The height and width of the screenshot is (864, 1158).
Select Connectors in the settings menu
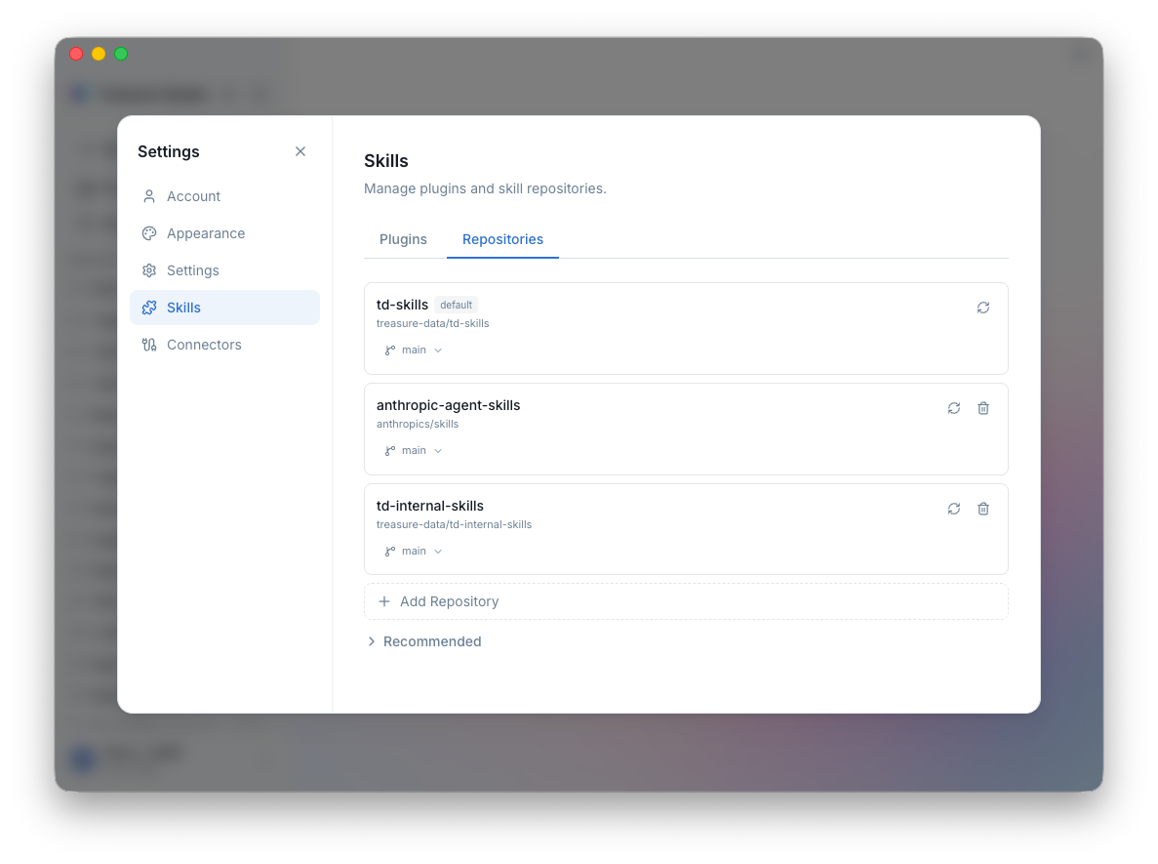pos(204,344)
